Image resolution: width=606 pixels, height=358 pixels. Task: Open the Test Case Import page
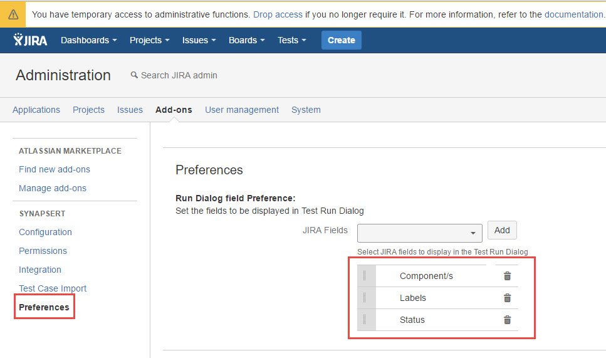point(53,288)
